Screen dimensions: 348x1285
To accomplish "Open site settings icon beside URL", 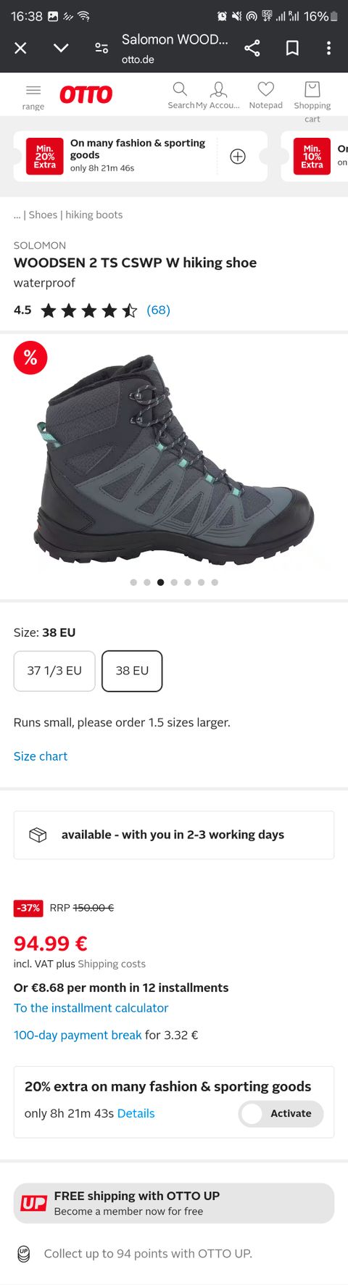I will [101, 48].
